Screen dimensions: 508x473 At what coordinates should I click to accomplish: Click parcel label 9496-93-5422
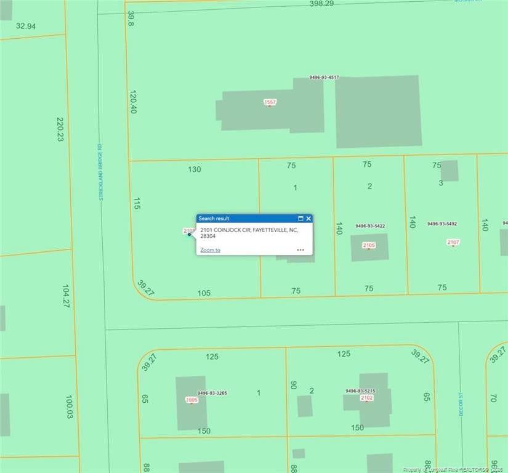pyautogui.click(x=370, y=226)
